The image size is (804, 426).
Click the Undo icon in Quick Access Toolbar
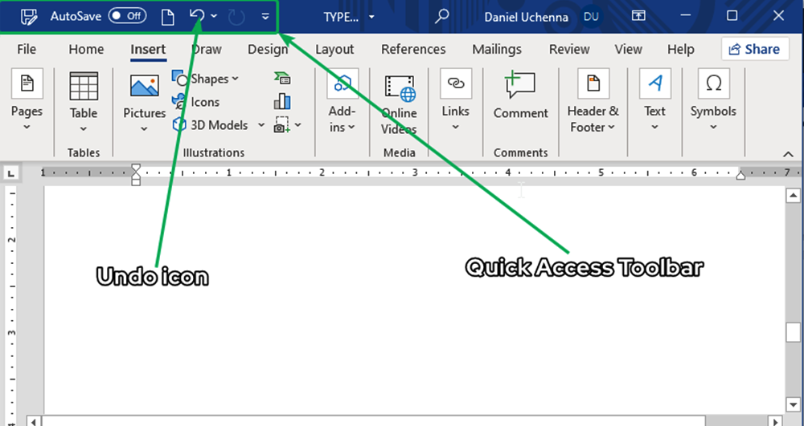(x=197, y=16)
